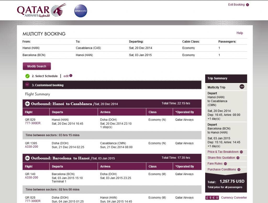Click the arrow icon next to edit
268x203 pixels.
(x=71, y=75)
